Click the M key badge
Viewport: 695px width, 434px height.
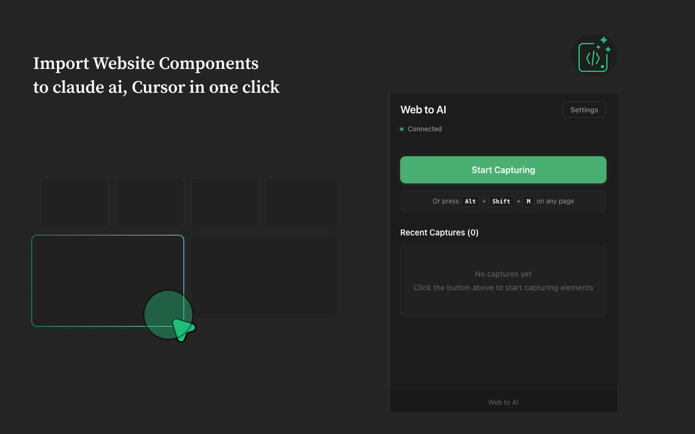(528, 201)
